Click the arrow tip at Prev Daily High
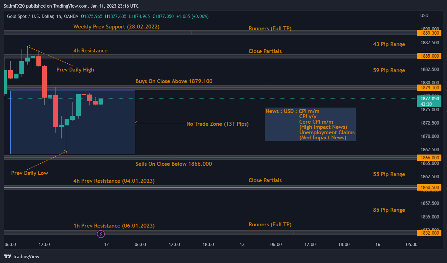Viewport: 447px width, 263px height. (x=28, y=47)
